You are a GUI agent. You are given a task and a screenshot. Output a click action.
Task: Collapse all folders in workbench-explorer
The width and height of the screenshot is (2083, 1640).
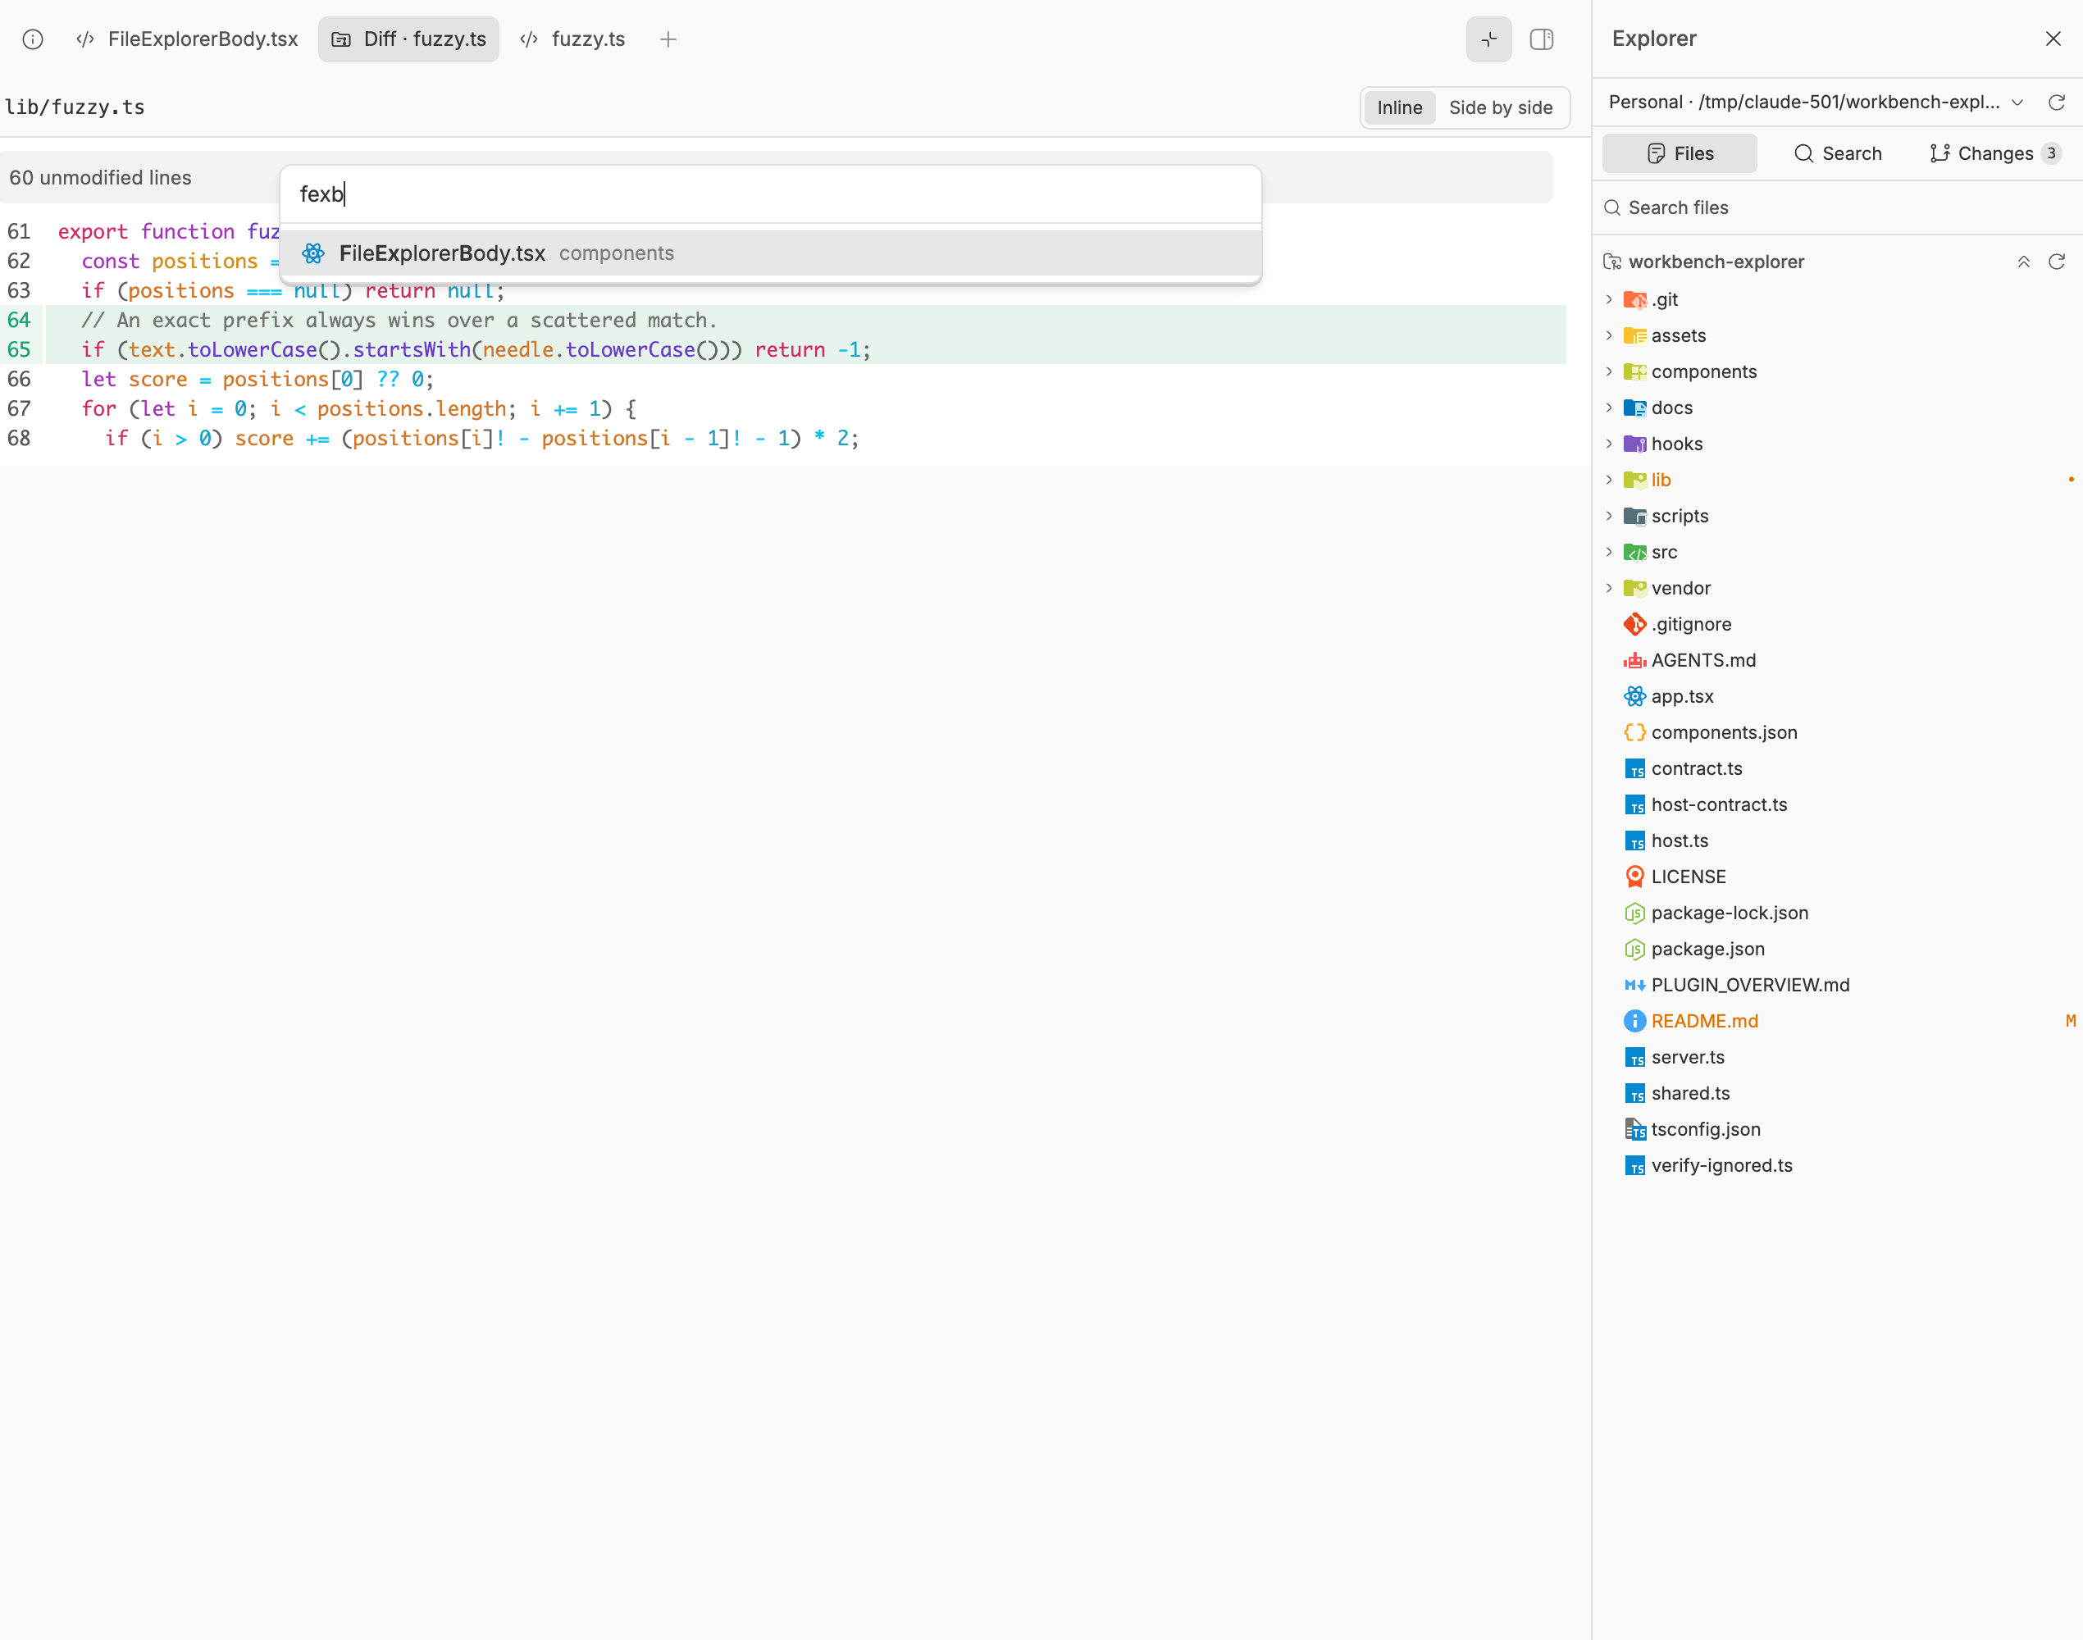[x=2023, y=262]
